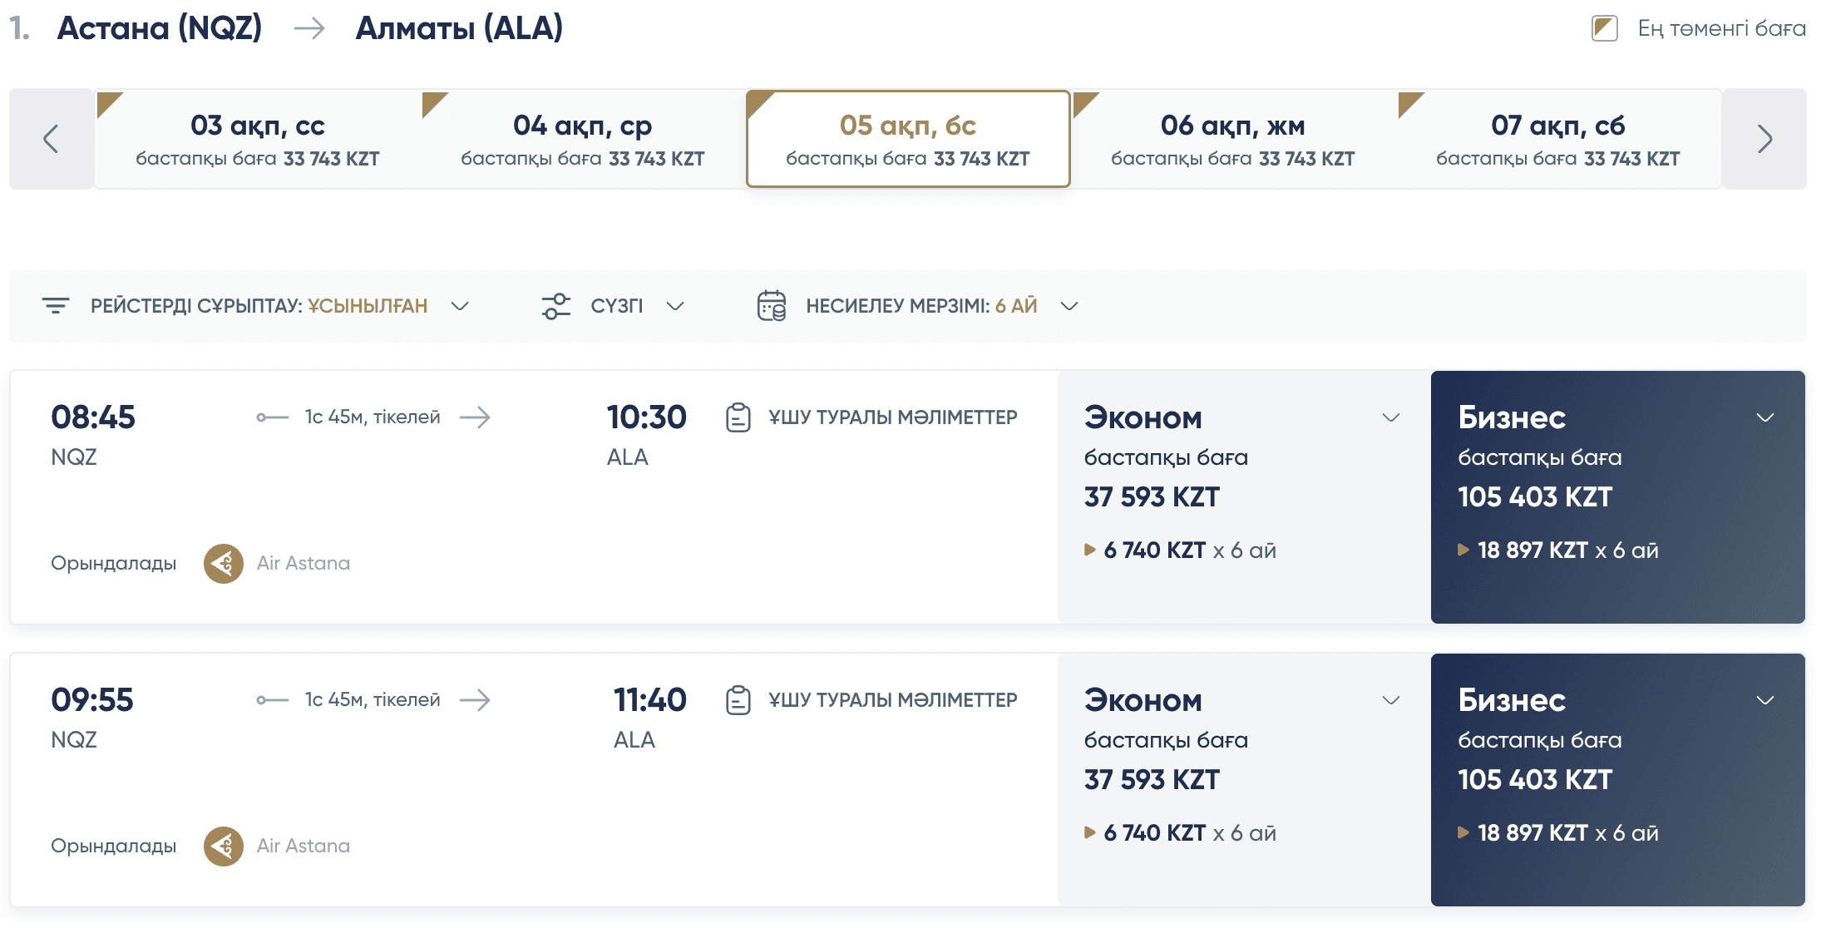1831x928 pixels.
Task: Click the right carousel arrow to see more dates
Action: [x=1764, y=139]
